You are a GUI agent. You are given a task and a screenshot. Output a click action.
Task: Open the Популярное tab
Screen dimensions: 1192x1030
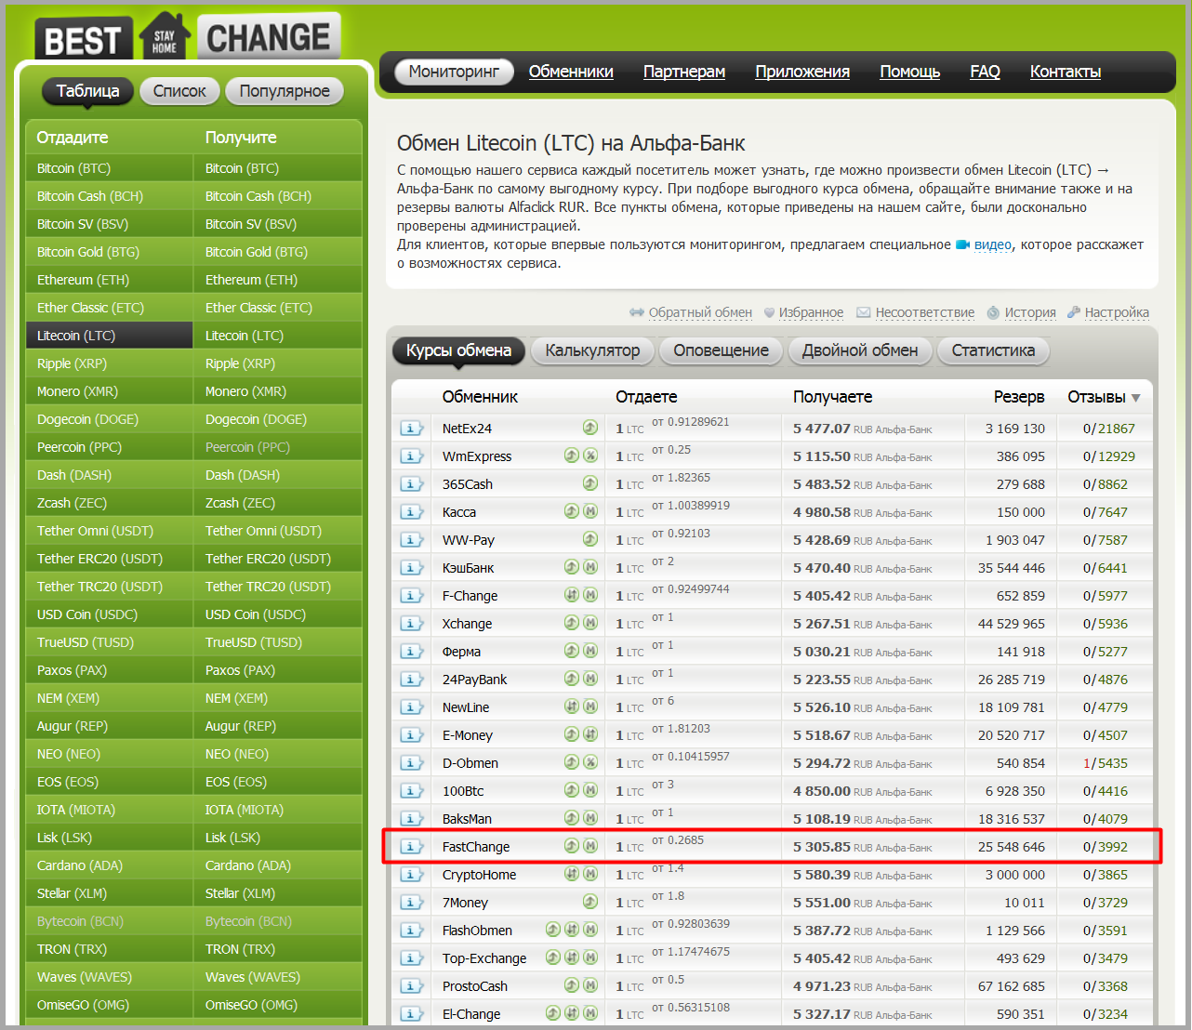285,91
